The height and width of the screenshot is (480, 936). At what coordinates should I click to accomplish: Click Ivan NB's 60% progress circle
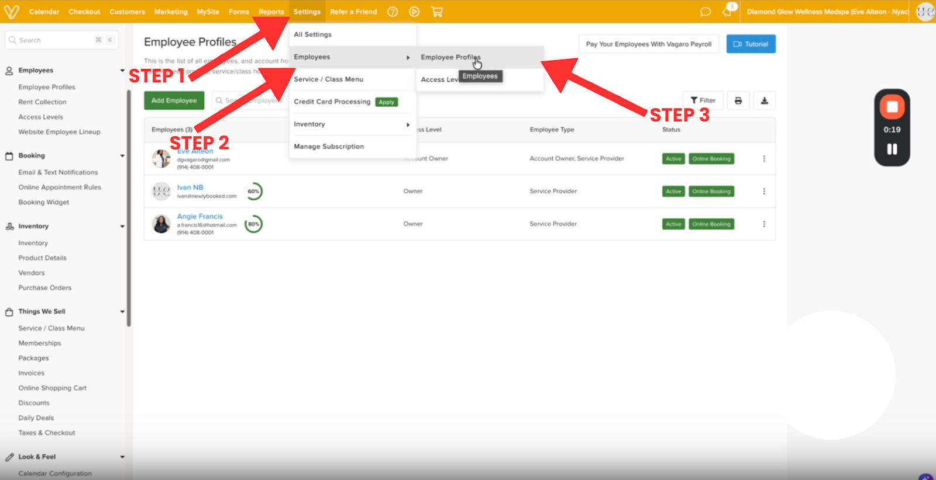253,191
